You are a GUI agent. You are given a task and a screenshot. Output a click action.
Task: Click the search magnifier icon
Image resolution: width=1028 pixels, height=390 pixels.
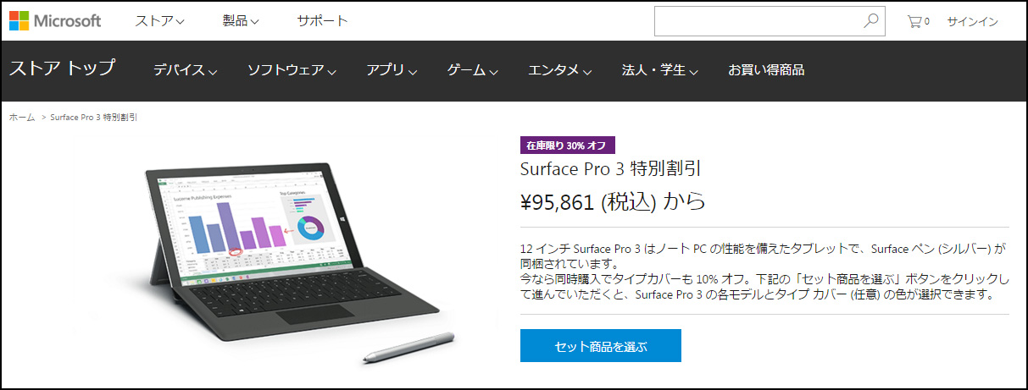(870, 21)
